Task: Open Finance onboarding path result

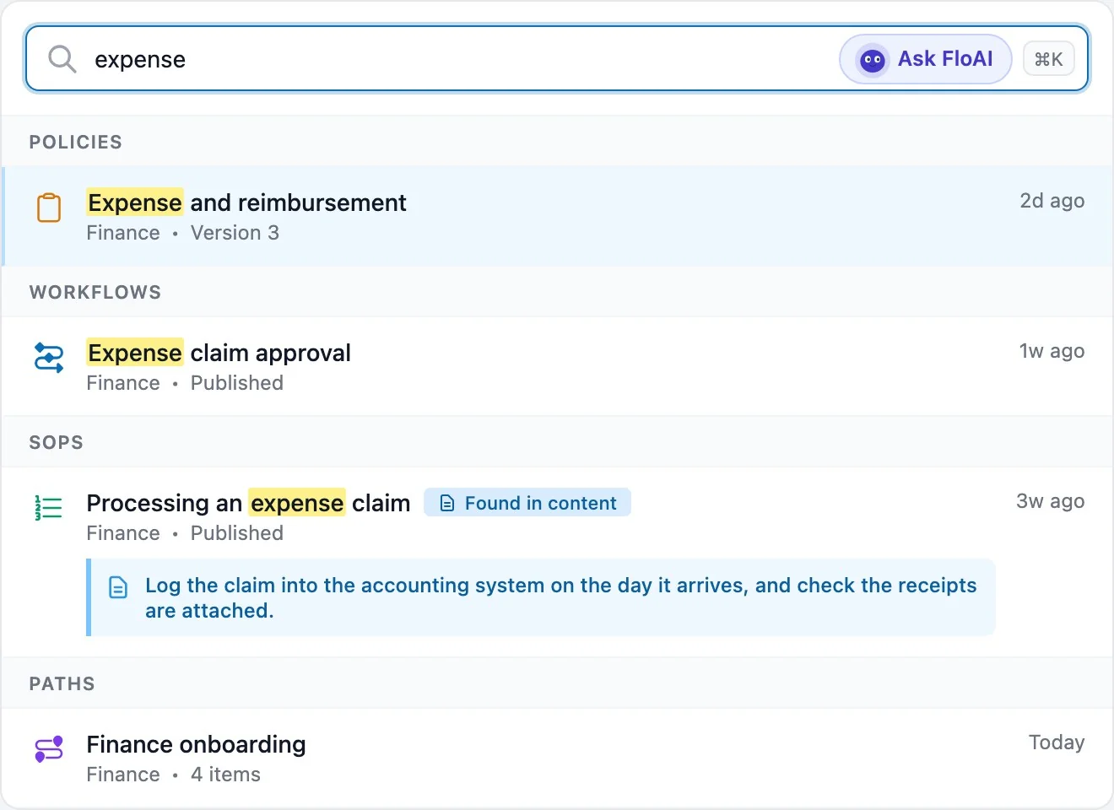Action: click(557, 758)
